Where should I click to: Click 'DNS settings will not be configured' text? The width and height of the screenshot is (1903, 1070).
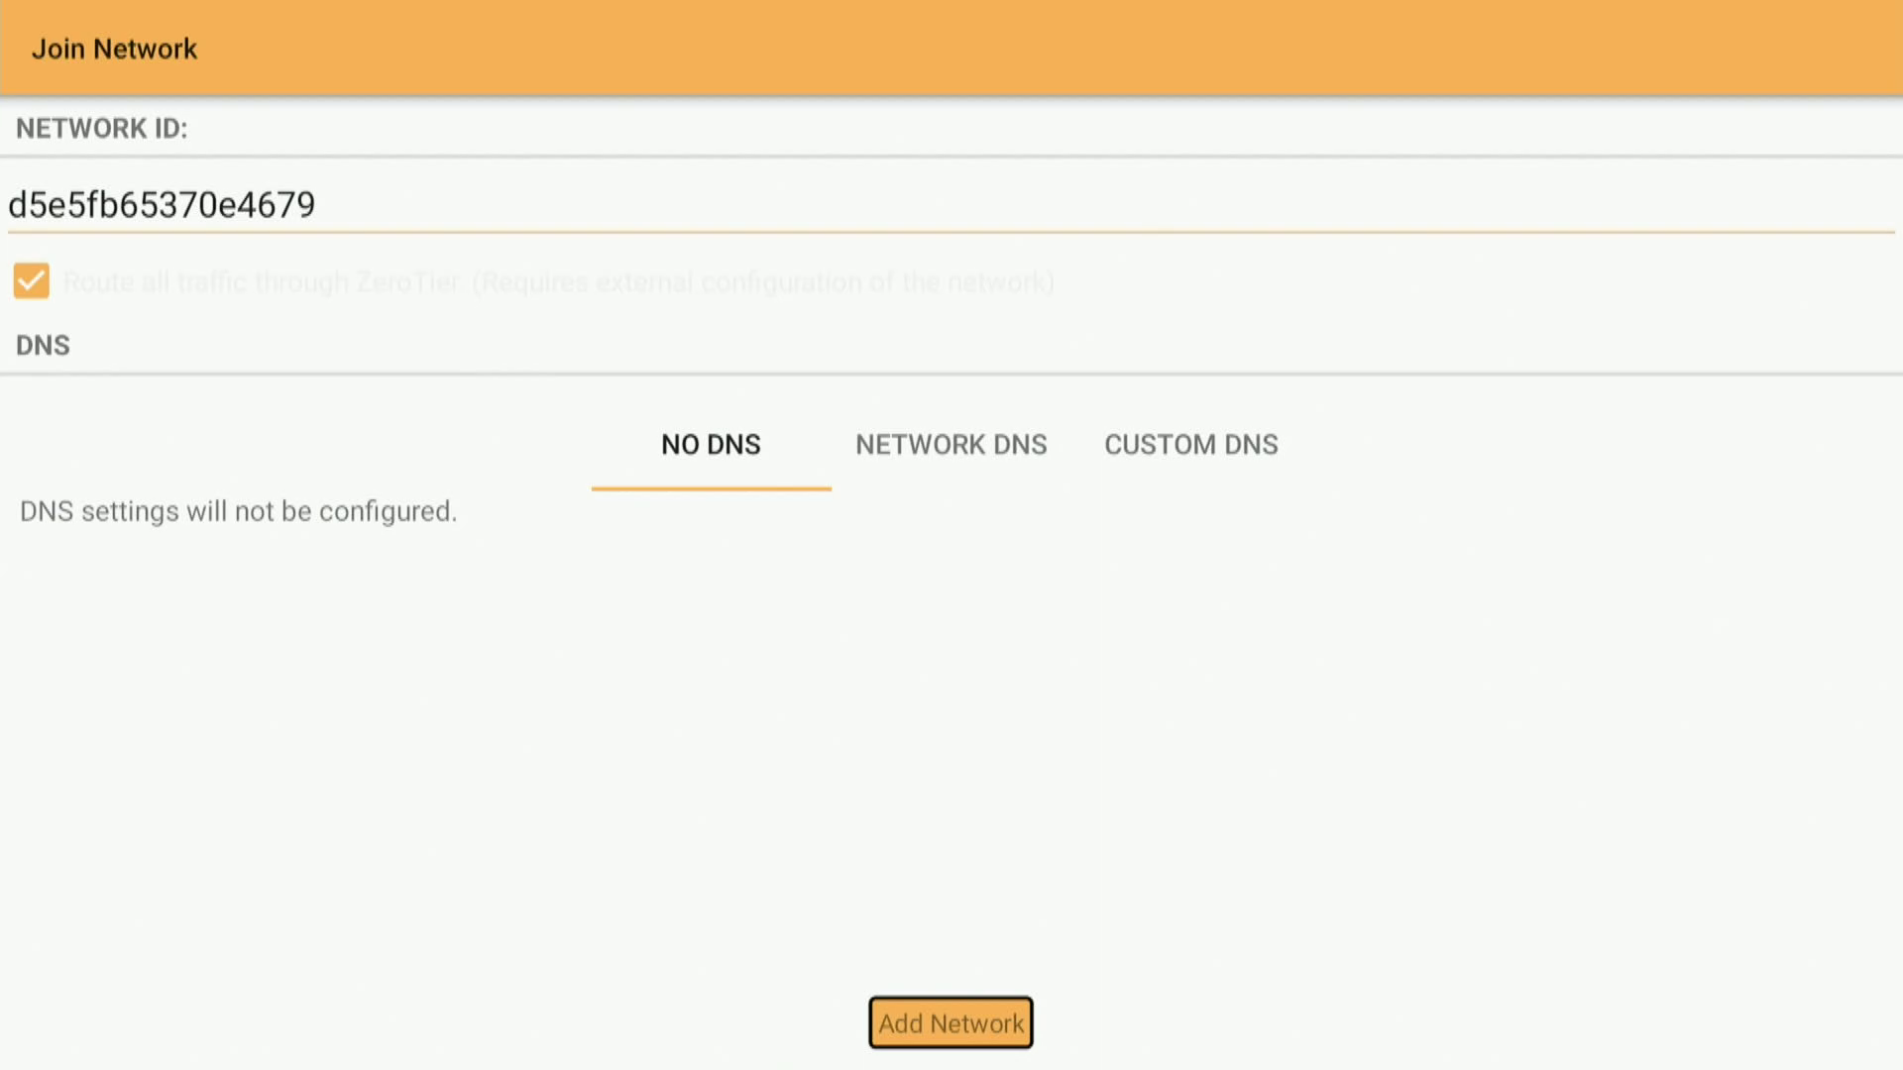coord(238,511)
